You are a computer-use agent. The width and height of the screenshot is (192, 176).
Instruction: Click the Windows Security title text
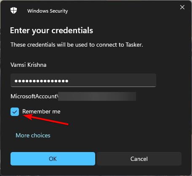click(48, 11)
